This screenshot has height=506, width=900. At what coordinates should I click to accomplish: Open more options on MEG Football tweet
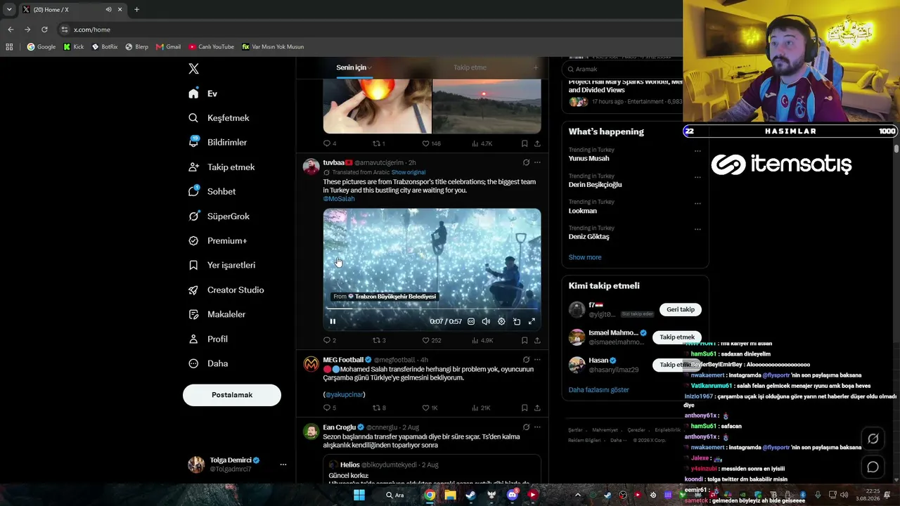tap(537, 360)
